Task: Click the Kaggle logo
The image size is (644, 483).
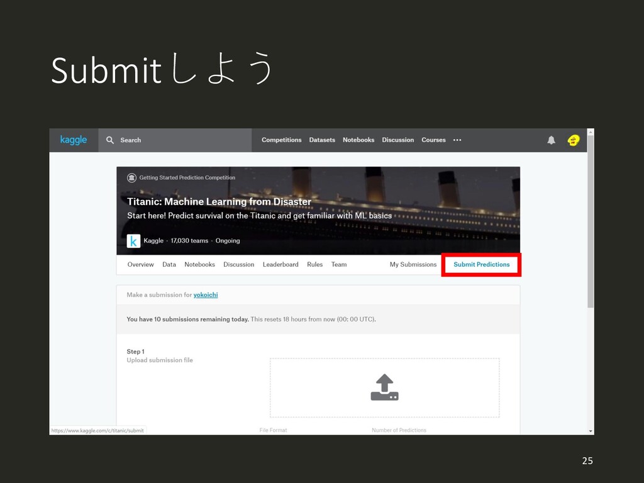Action: tap(74, 140)
